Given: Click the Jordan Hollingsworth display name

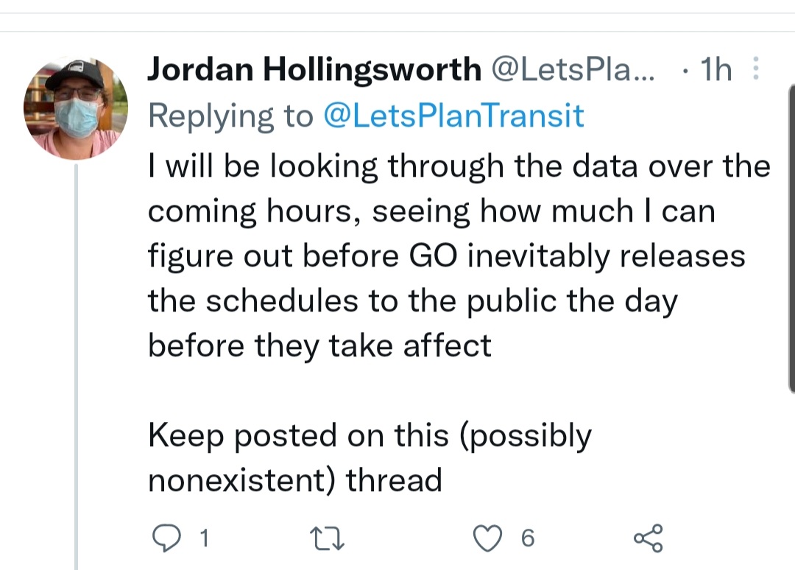Looking at the screenshot, I should tap(314, 70).
